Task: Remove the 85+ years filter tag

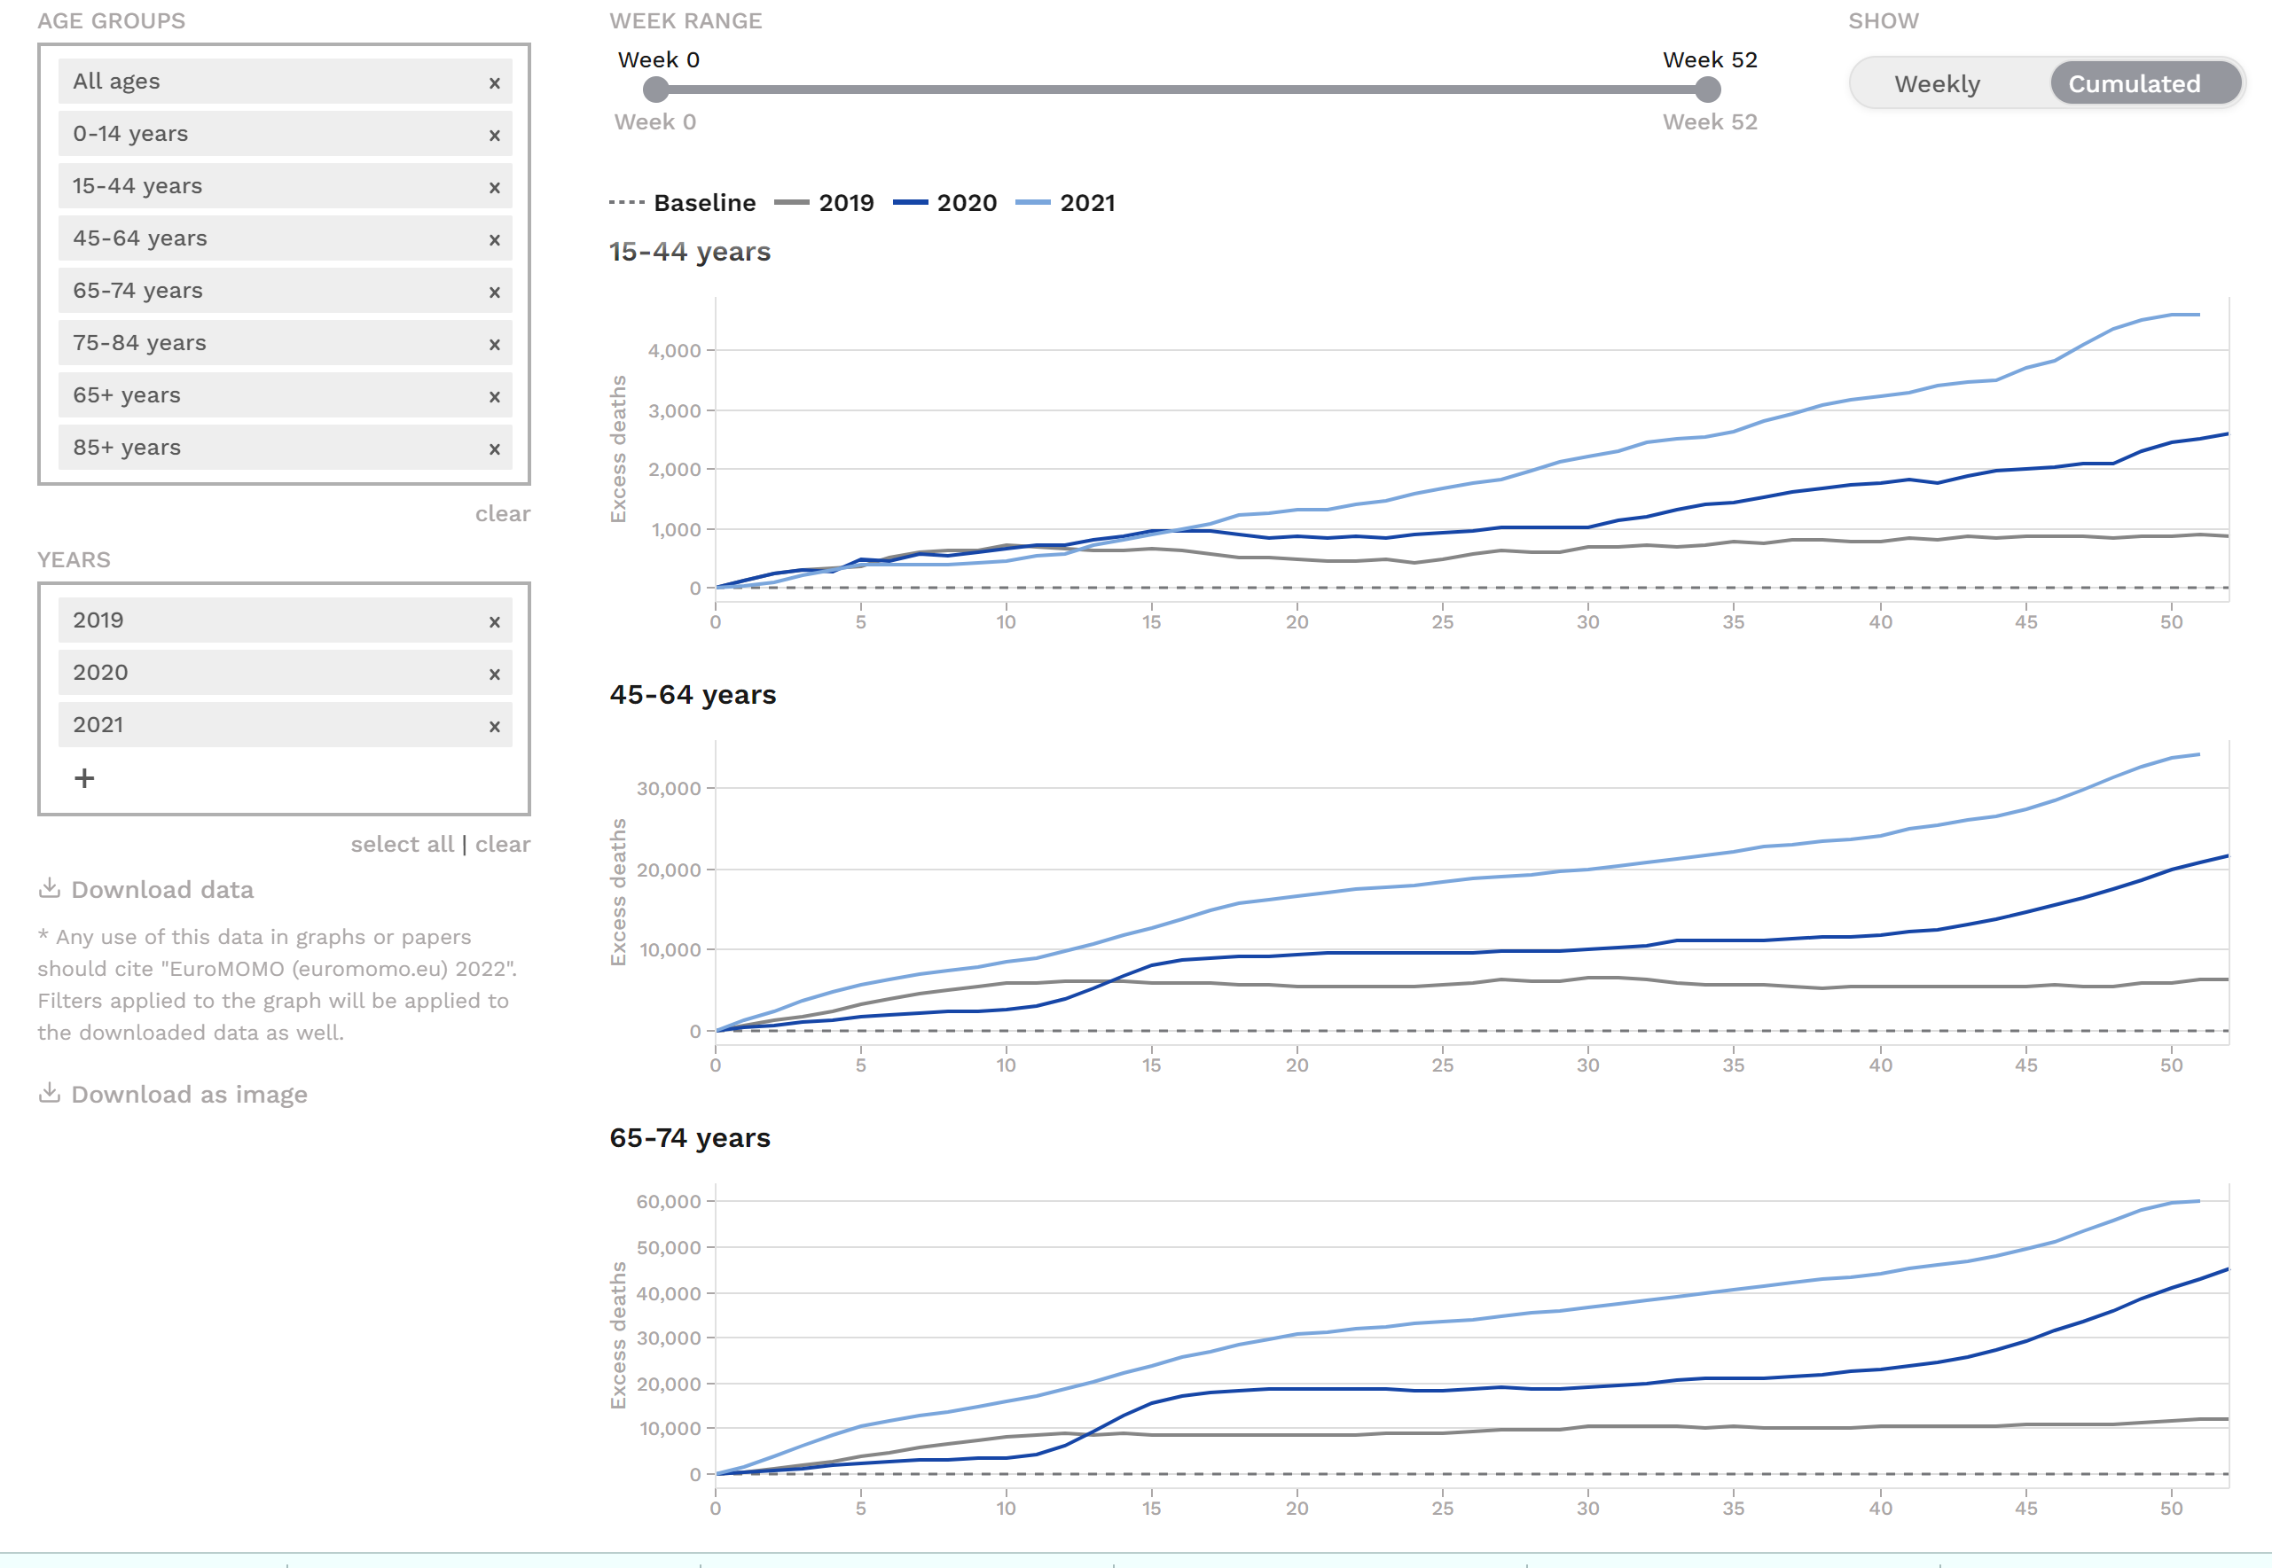Action: [494, 448]
